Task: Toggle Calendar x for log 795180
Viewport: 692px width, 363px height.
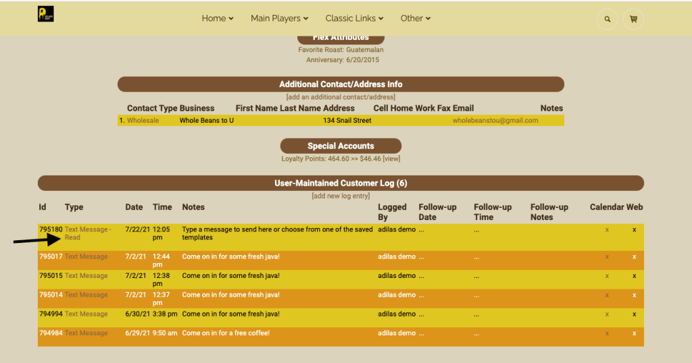Action: point(607,230)
